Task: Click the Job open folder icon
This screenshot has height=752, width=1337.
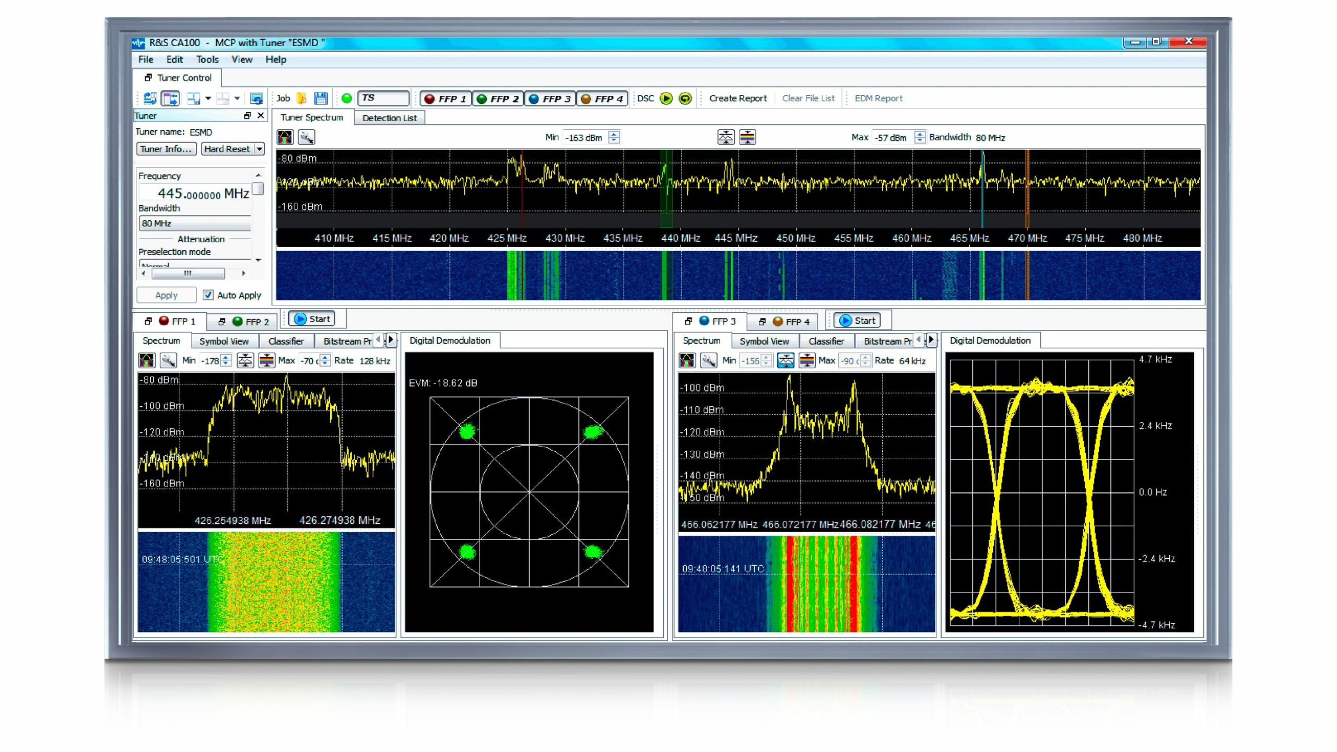Action: (301, 98)
